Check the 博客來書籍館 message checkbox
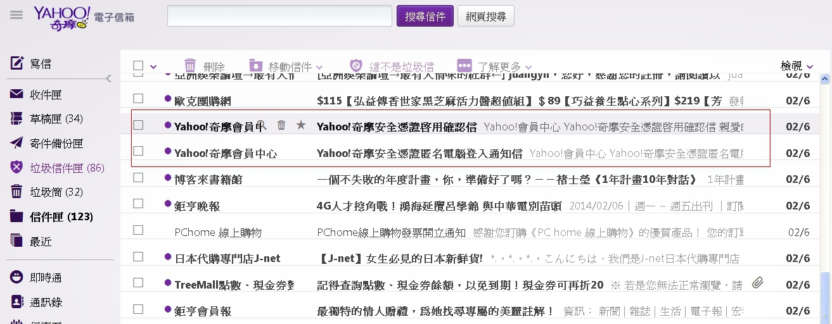Viewport: 832px width, 324px height. [x=138, y=178]
